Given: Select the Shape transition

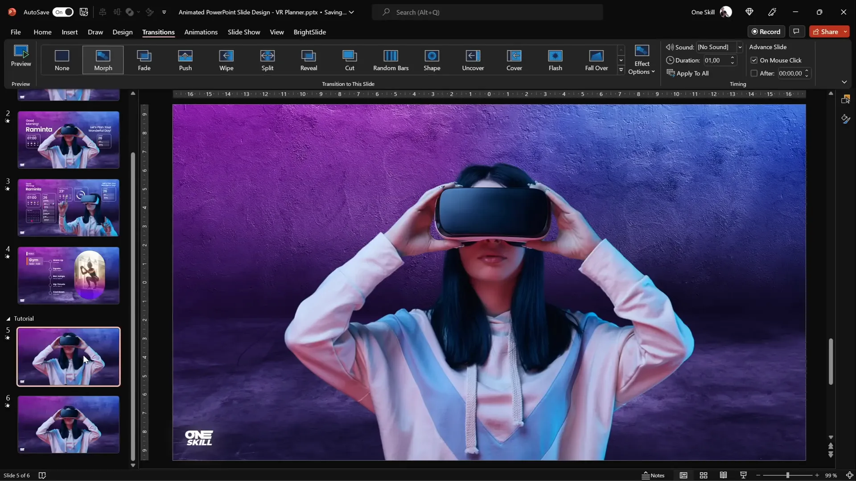Looking at the screenshot, I should tap(432, 60).
